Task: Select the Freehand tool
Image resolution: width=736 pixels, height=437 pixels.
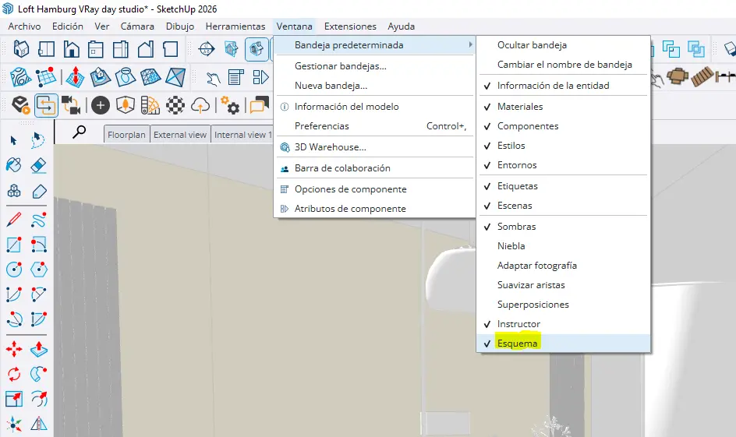Action: (38, 220)
